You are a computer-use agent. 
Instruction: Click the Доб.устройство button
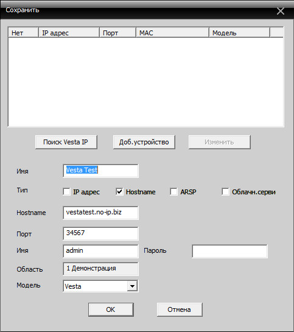144,142
